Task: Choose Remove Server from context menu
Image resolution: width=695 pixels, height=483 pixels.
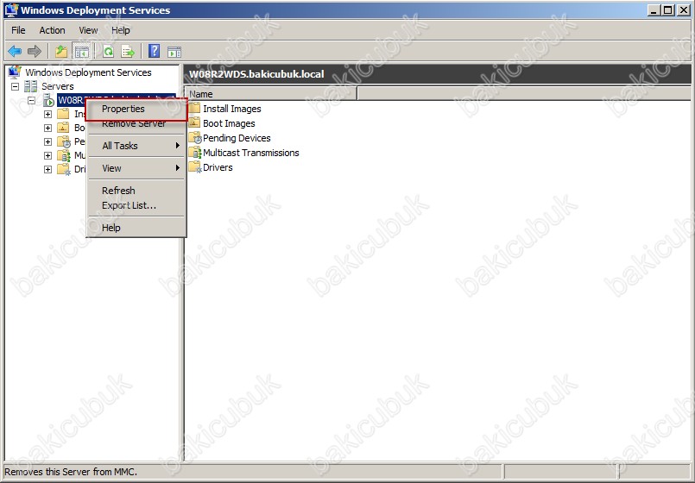Action: (x=136, y=124)
